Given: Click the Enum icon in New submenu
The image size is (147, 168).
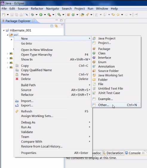Looking at the screenshot, I should pos(94,62).
